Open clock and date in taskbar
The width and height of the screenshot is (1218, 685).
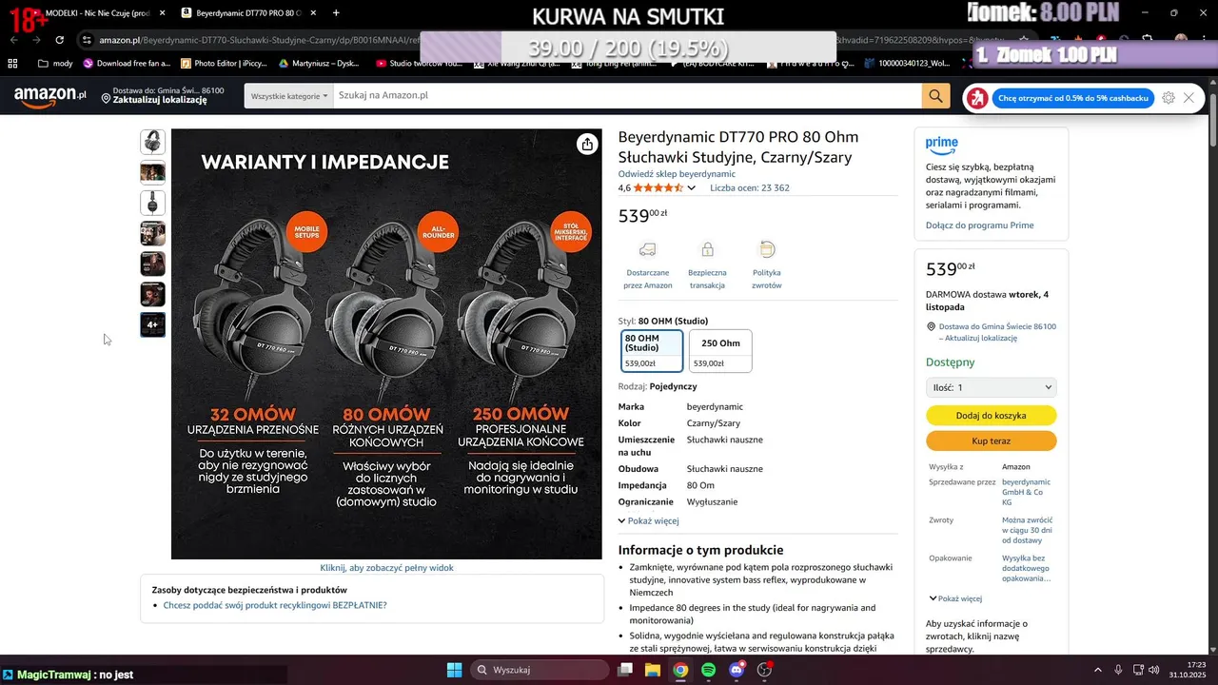[1189, 670]
